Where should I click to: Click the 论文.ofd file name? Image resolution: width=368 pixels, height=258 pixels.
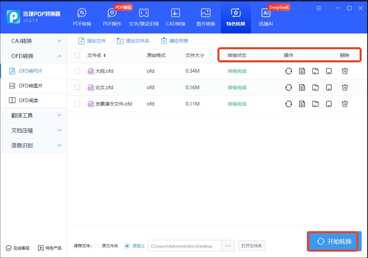[x=104, y=87]
